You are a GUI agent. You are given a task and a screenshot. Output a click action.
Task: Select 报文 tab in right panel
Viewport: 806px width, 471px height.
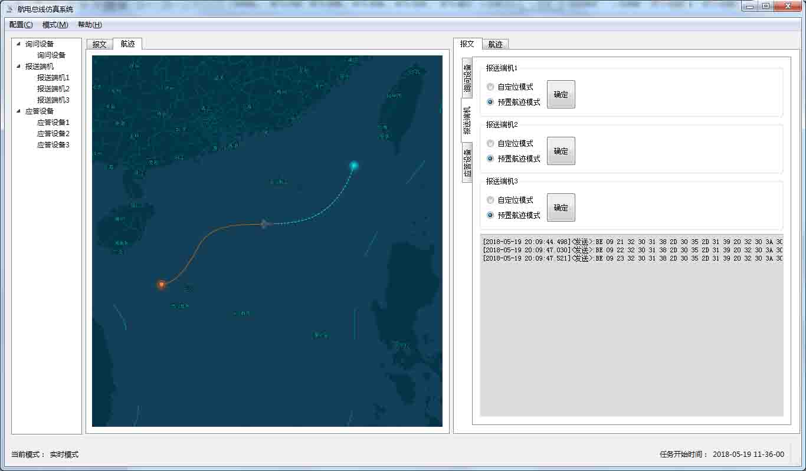point(467,44)
